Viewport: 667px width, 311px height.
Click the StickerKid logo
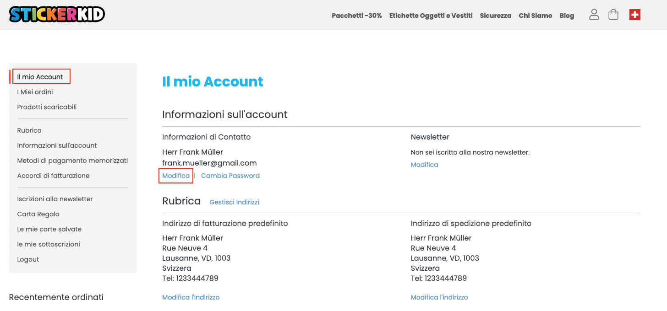(57, 15)
